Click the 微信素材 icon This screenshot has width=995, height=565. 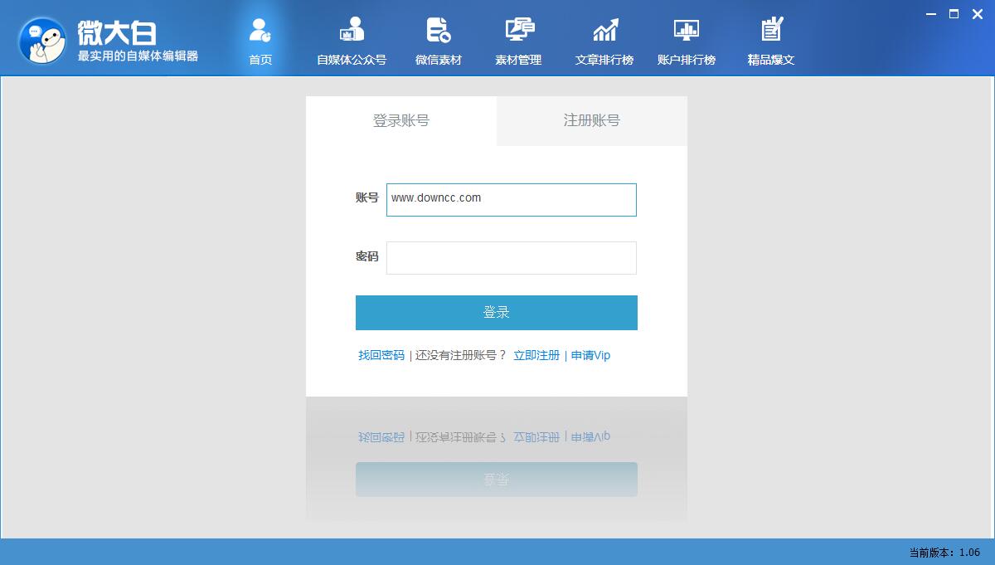(x=438, y=37)
